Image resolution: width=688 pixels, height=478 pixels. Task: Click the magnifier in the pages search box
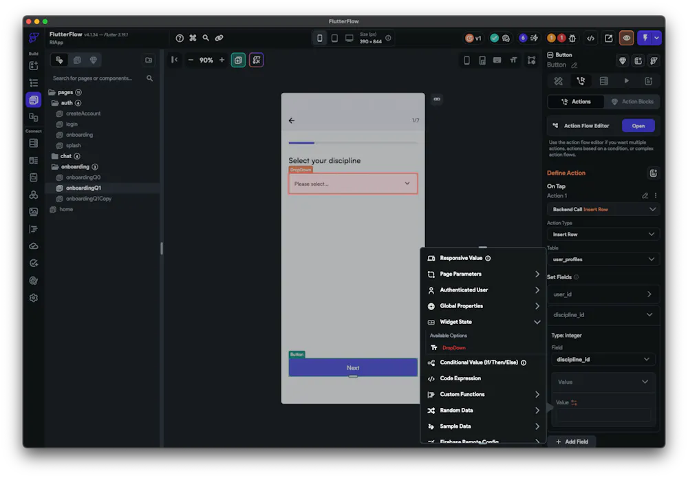149,78
